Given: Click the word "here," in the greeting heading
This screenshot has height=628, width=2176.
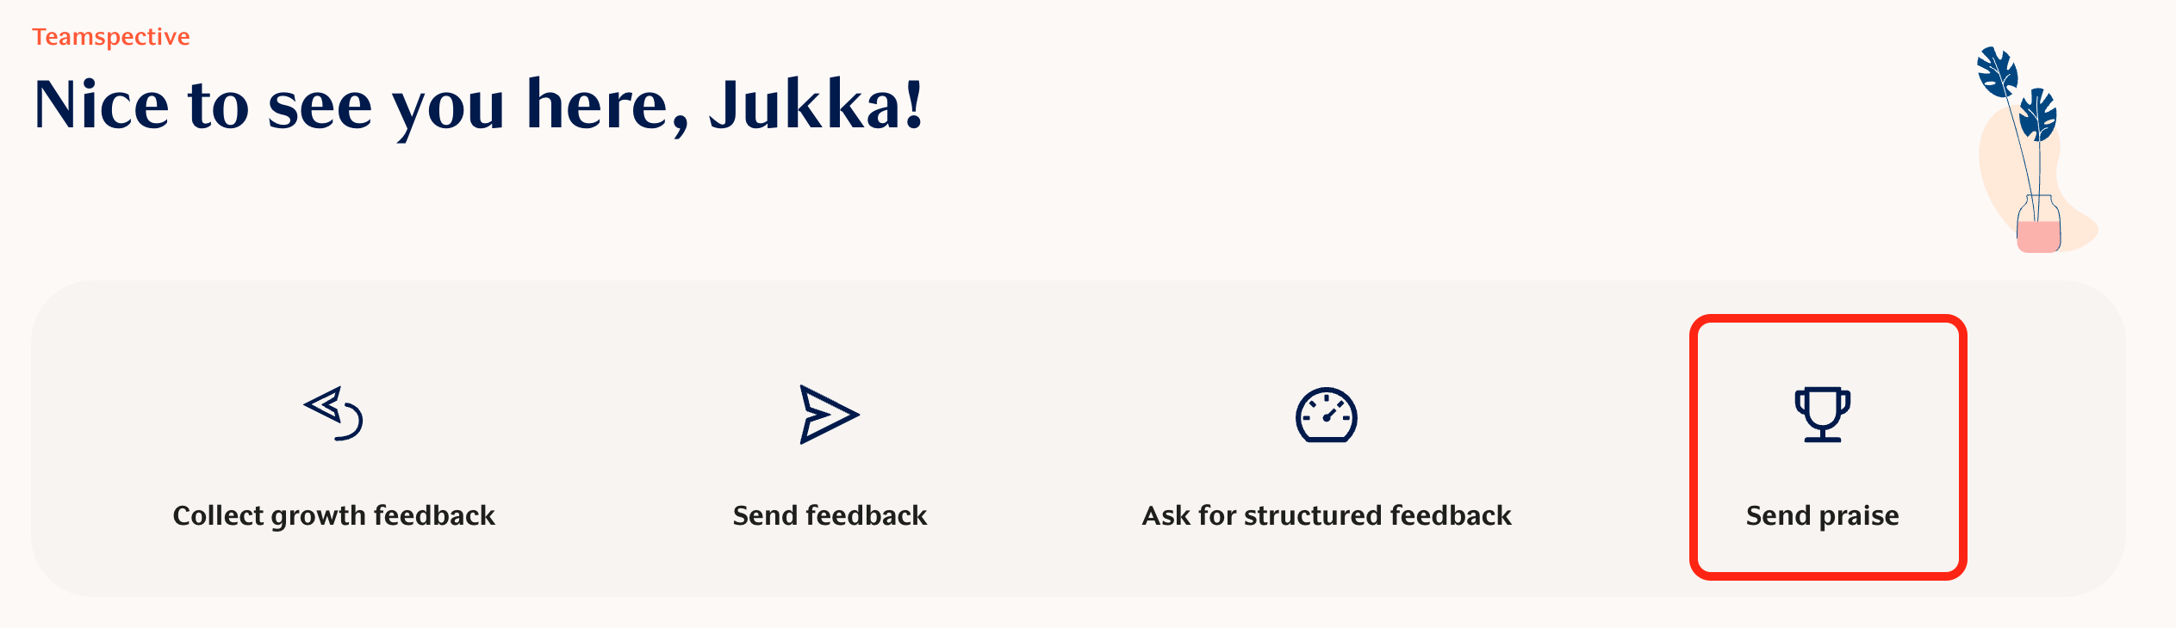Looking at the screenshot, I should [607, 105].
